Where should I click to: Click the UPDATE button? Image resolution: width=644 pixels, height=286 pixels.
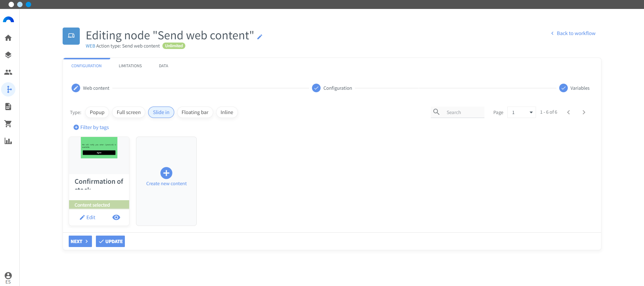pyautogui.click(x=110, y=241)
